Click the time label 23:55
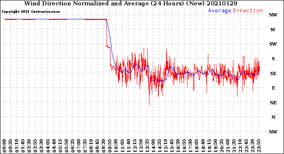The width and height of the screenshot is (284, 154). point(258,146)
